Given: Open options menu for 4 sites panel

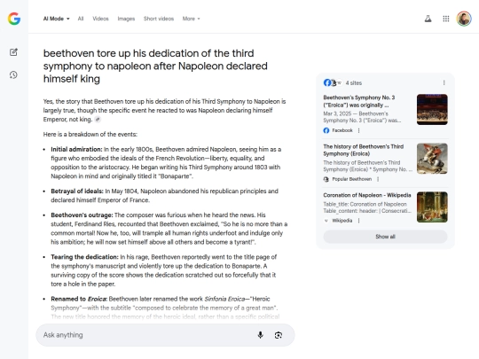Looking at the screenshot, I should 444,82.
